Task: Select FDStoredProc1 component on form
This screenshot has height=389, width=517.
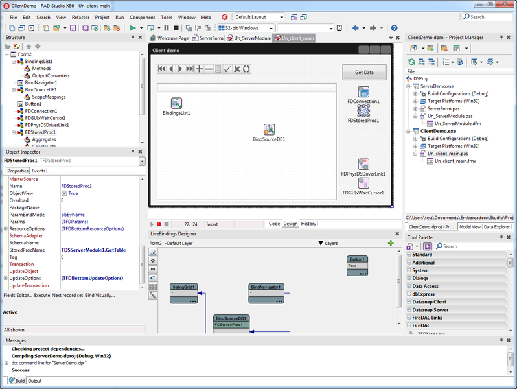Action: [x=363, y=111]
